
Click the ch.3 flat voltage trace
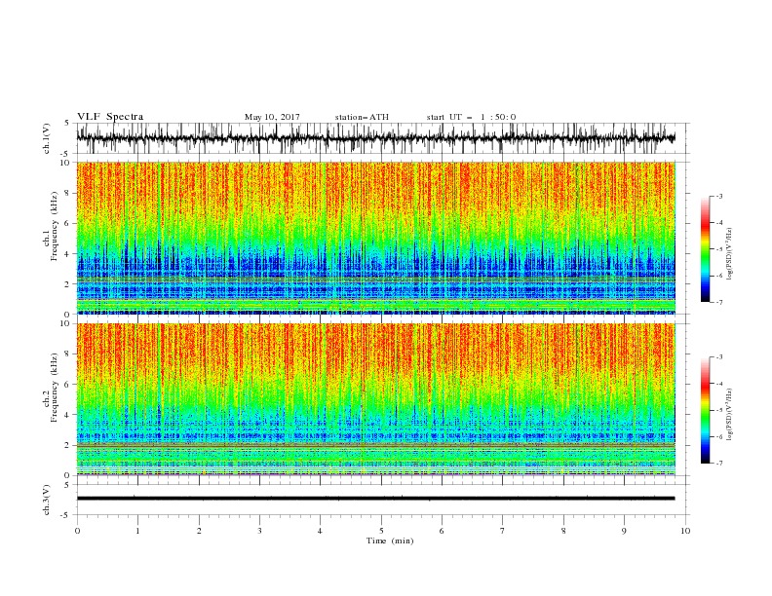point(375,499)
